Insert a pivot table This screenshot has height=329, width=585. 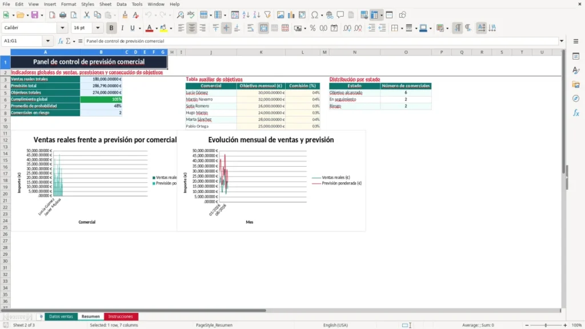point(302,15)
